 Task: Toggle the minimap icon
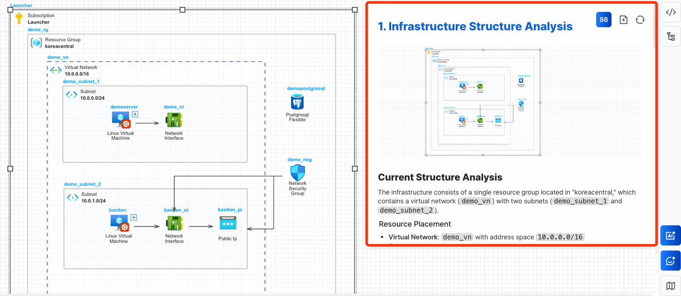pos(670,286)
